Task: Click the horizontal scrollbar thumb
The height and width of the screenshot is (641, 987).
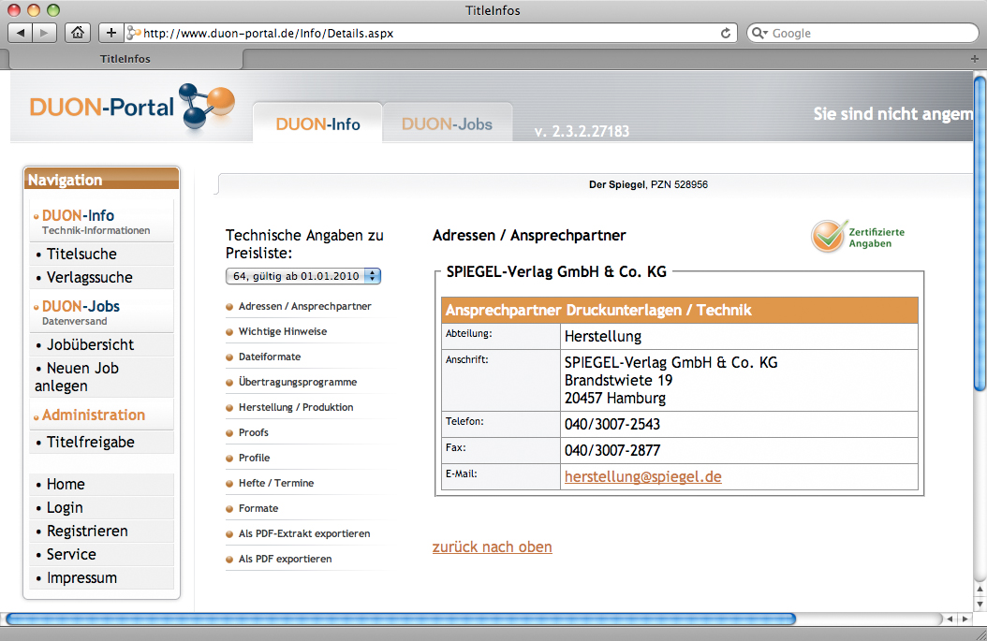Action: click(x=401, y=619)
